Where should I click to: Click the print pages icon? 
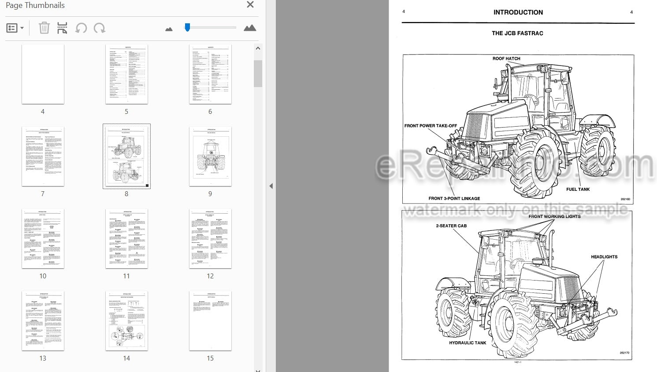click(62, 28)
